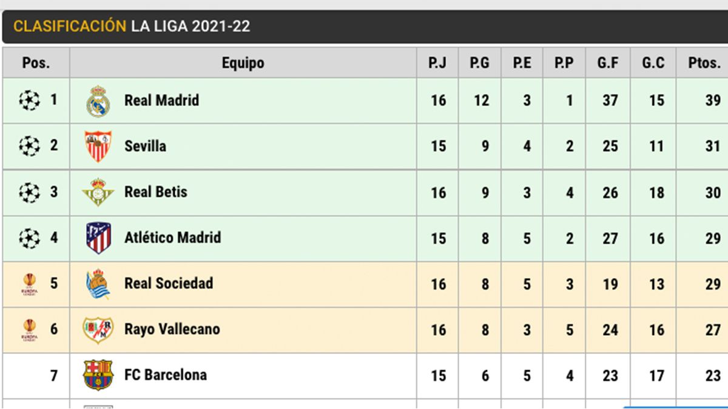
Task: Click the FC Barcelona crest icon
Action: pos(98,375)
